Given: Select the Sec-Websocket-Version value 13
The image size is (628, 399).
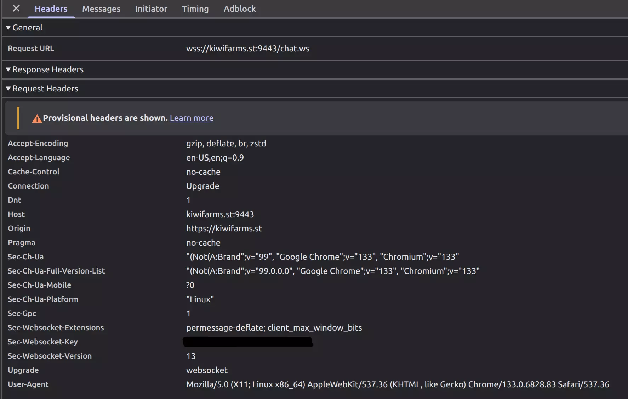Looking at the screenshot, I should (x=191, y=356).
